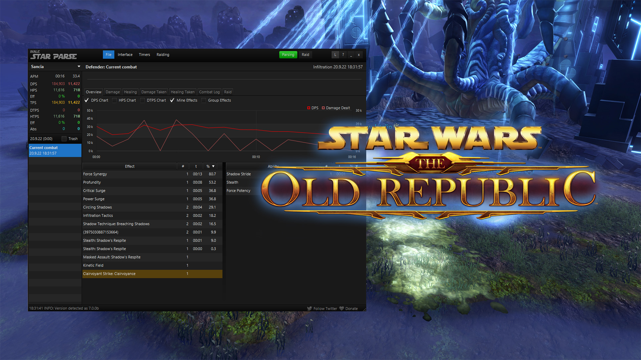Select the Current combat entry
Image resolution: width=641 pixels, height=360 pixels.
point(55,150)
